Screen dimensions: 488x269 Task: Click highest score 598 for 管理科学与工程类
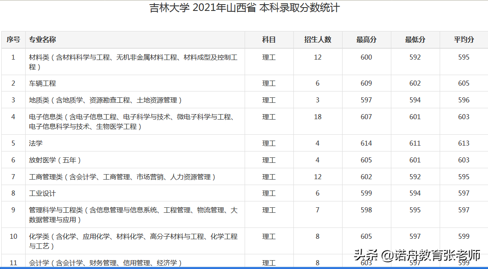(x=366, y=210)
